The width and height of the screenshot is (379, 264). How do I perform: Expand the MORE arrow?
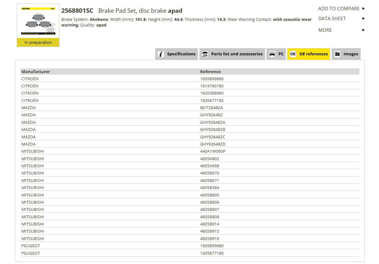coord(363,30)
